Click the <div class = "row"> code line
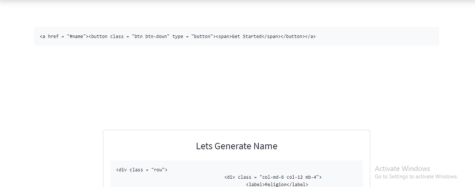The image size is (475, 187). click(x=142, y=170)
